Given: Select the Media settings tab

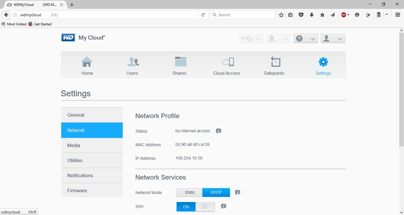Looking at the screenshot, I should (x=92, y=145).
